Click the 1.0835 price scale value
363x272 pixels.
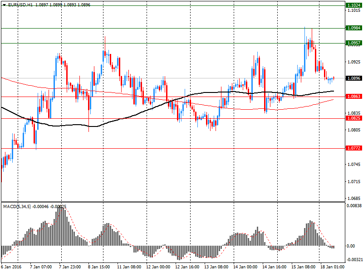coord(354,113)
